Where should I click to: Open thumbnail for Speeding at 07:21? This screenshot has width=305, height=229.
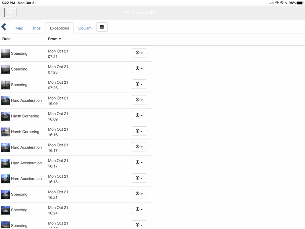point(5,53)
